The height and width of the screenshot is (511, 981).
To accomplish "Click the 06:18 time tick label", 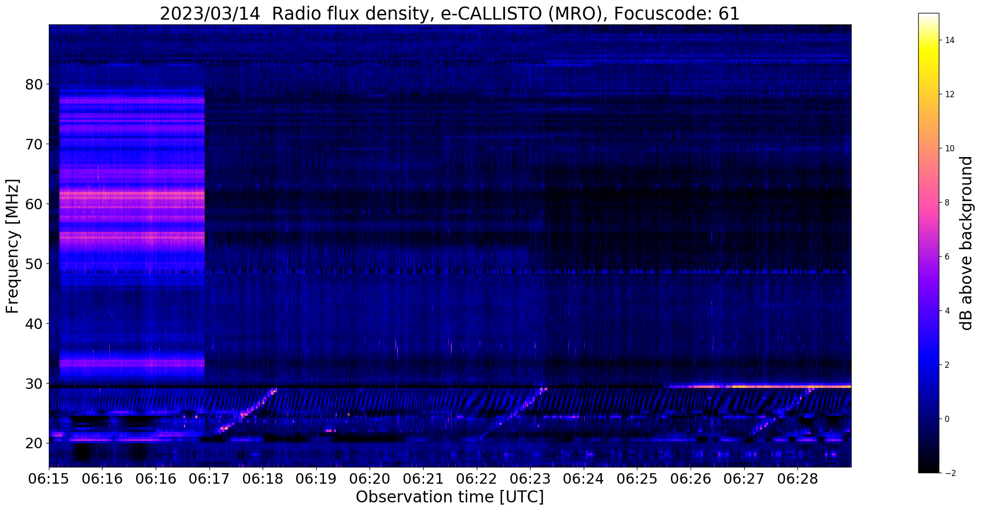I will click(x=262, y=479).
